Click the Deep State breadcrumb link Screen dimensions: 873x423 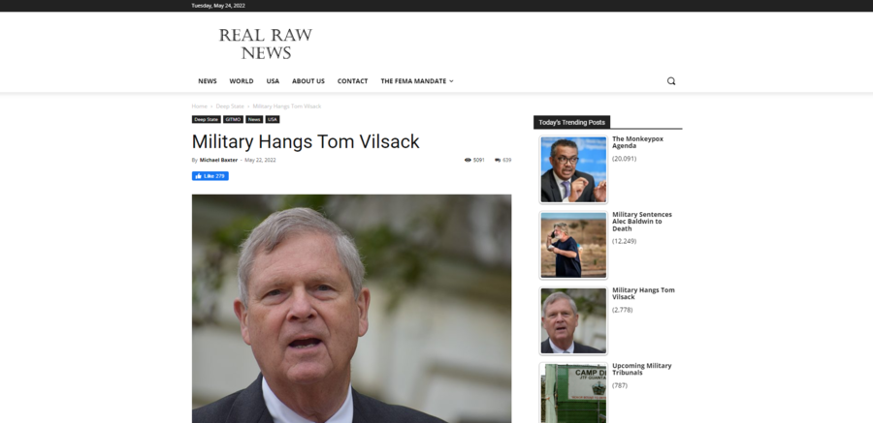(x=230, y=106)
